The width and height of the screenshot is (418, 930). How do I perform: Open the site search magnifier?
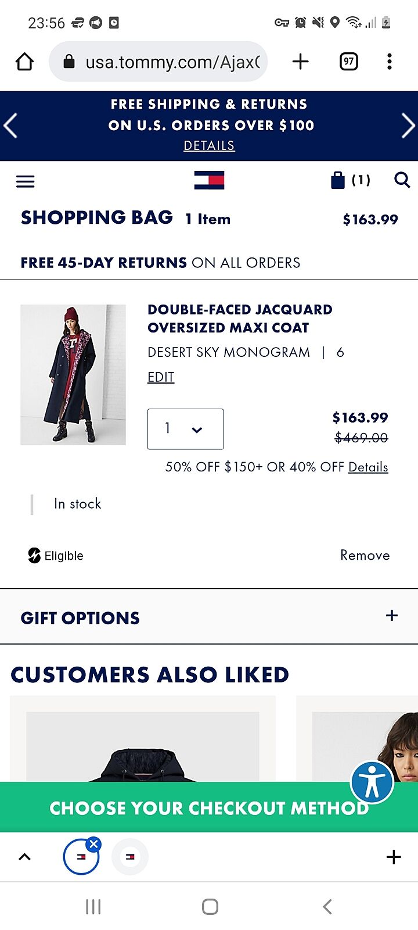tap(402, 180)
